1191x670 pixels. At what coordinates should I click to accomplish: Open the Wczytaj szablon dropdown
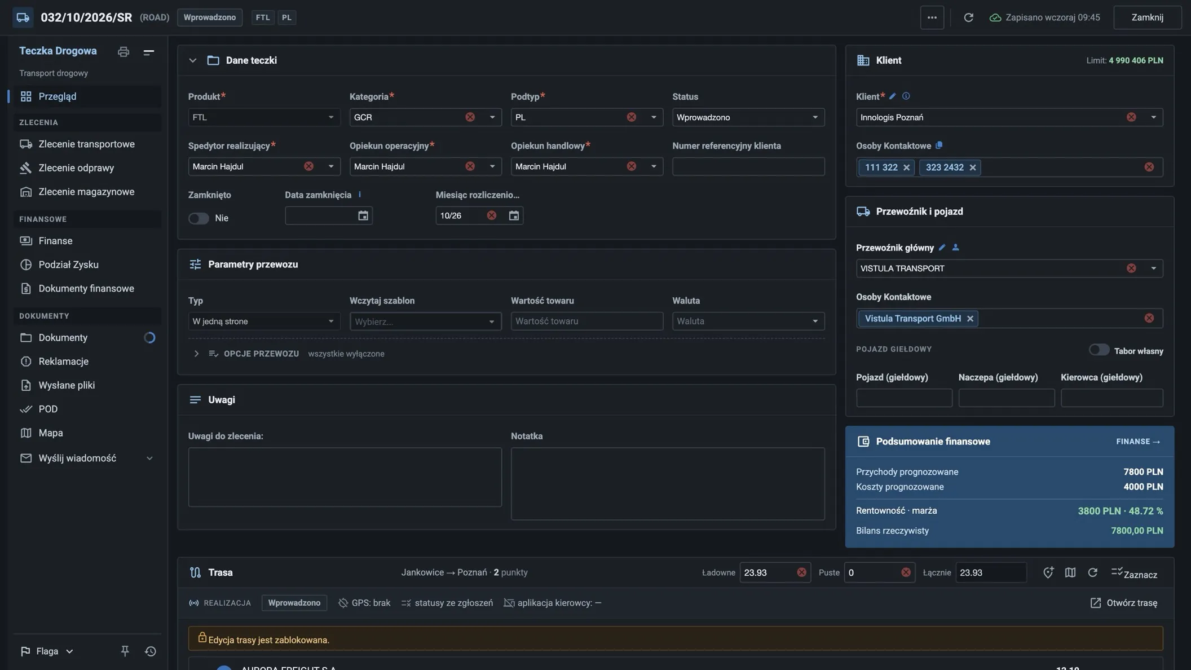(x=425, y=321)
